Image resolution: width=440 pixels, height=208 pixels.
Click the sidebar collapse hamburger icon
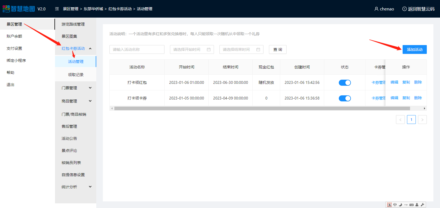[x=57, y=9]
